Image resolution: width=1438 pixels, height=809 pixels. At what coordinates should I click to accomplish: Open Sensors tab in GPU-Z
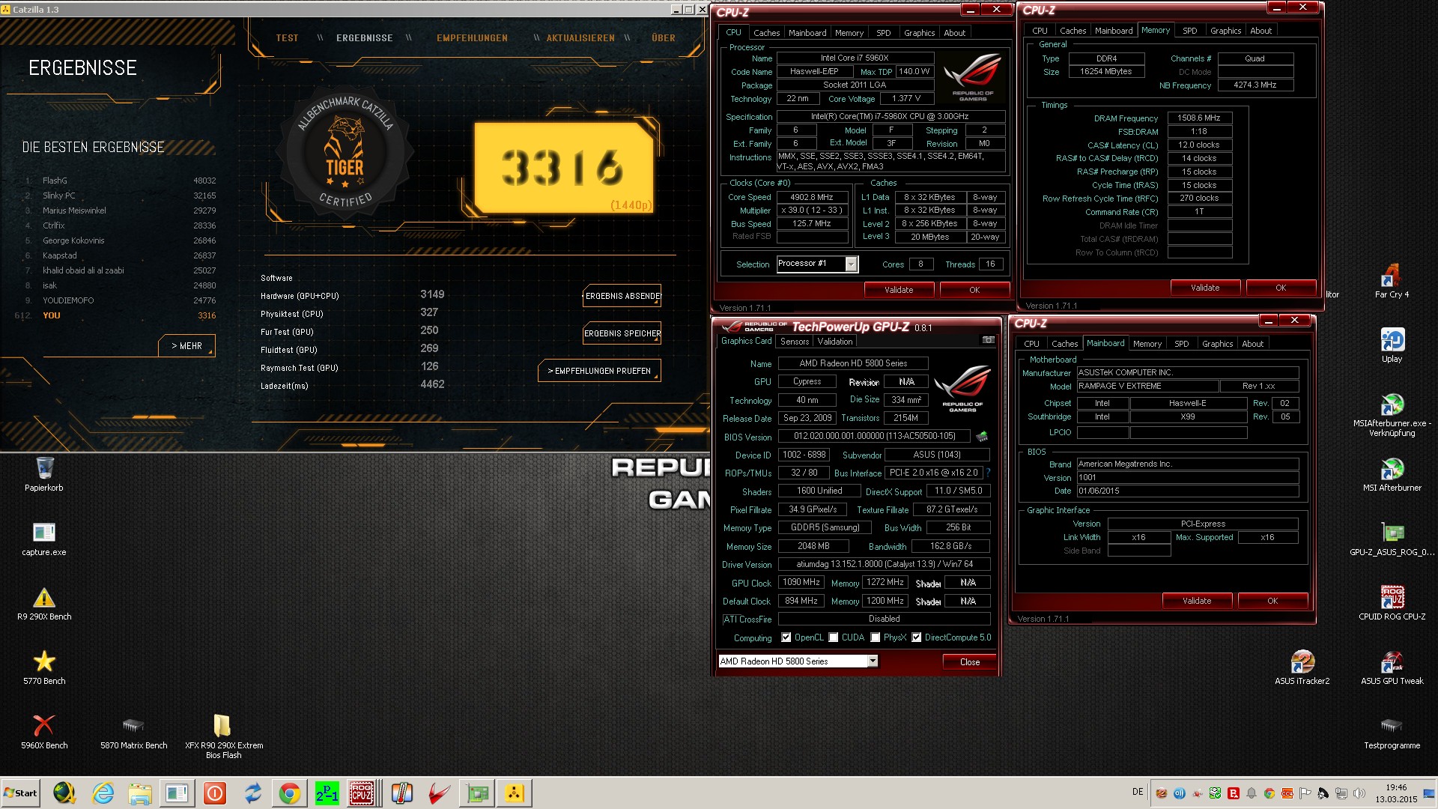click(x=795, y=342)
